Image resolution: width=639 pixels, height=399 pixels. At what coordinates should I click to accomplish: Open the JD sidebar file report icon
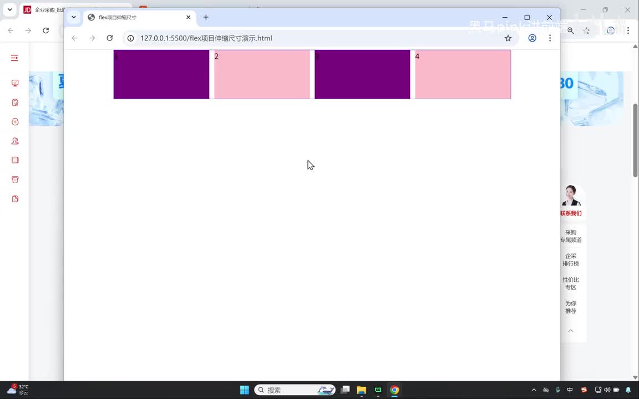pos(15,199)
